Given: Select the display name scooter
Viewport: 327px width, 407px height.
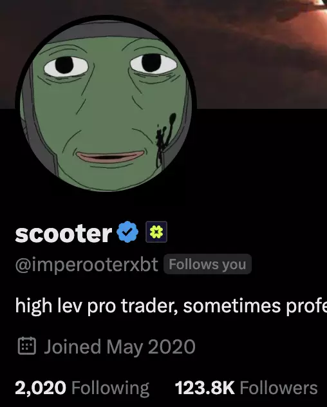Looking at the screenshot, I should coord(64,233).
